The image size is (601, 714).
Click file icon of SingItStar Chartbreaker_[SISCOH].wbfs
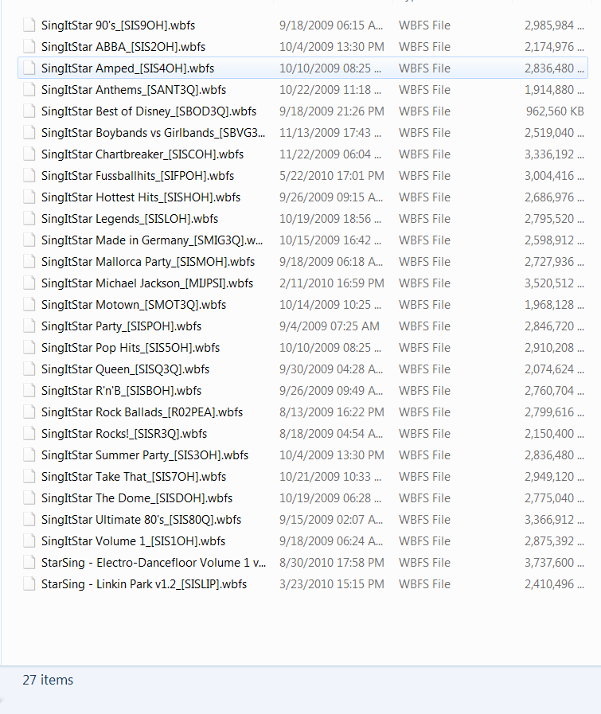pyautogui.click(x=29, y=154)
